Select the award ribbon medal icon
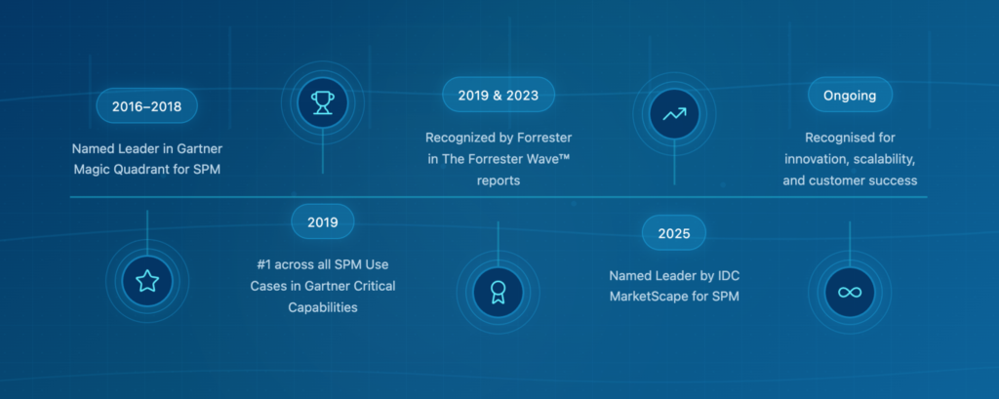This screenshot has height=399, width=999. (498, 292)
